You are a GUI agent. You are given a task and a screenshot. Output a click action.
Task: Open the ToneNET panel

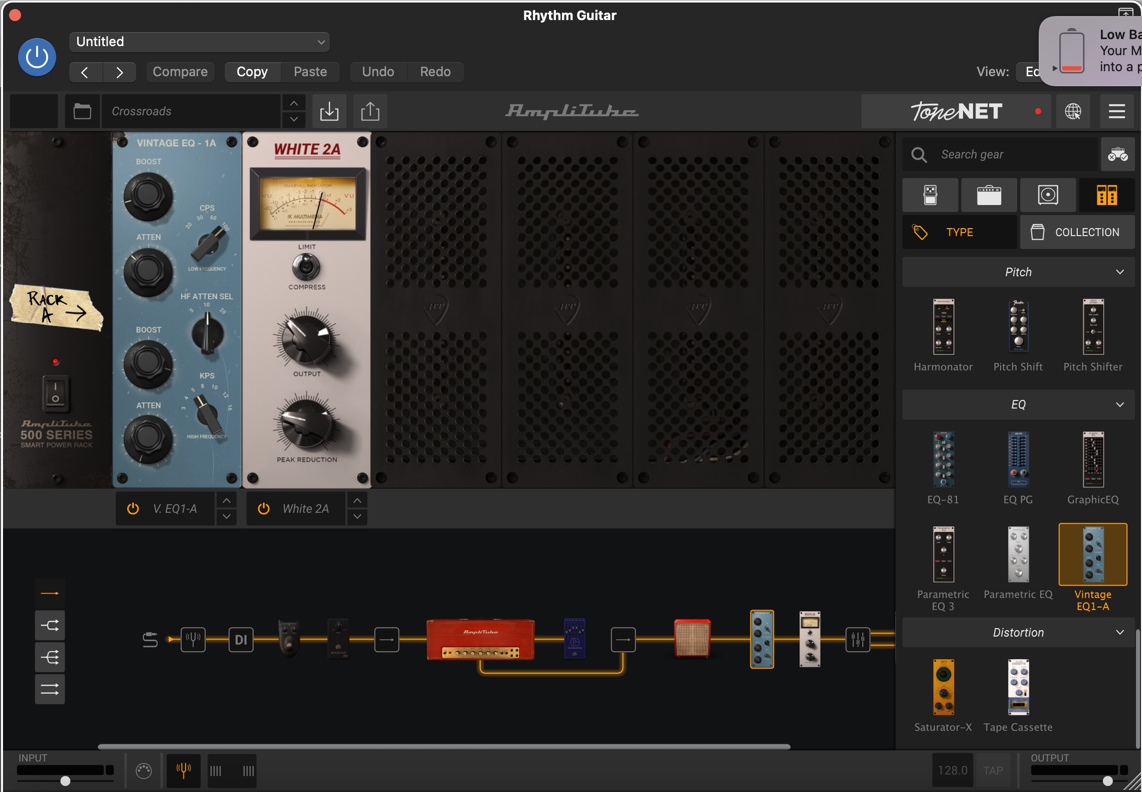click(956, 111)
